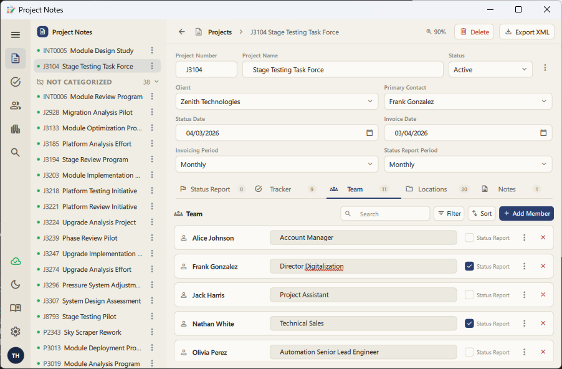Open the Companies building icon in sidebar
The width and height of the screenshot is (562, 369).
pyautogui.click(x=16, y=129)
